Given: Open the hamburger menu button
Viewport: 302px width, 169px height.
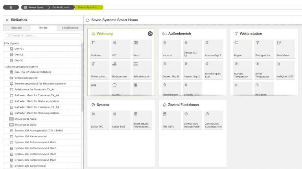Looking at the screenshot, I should pos(11,7).
